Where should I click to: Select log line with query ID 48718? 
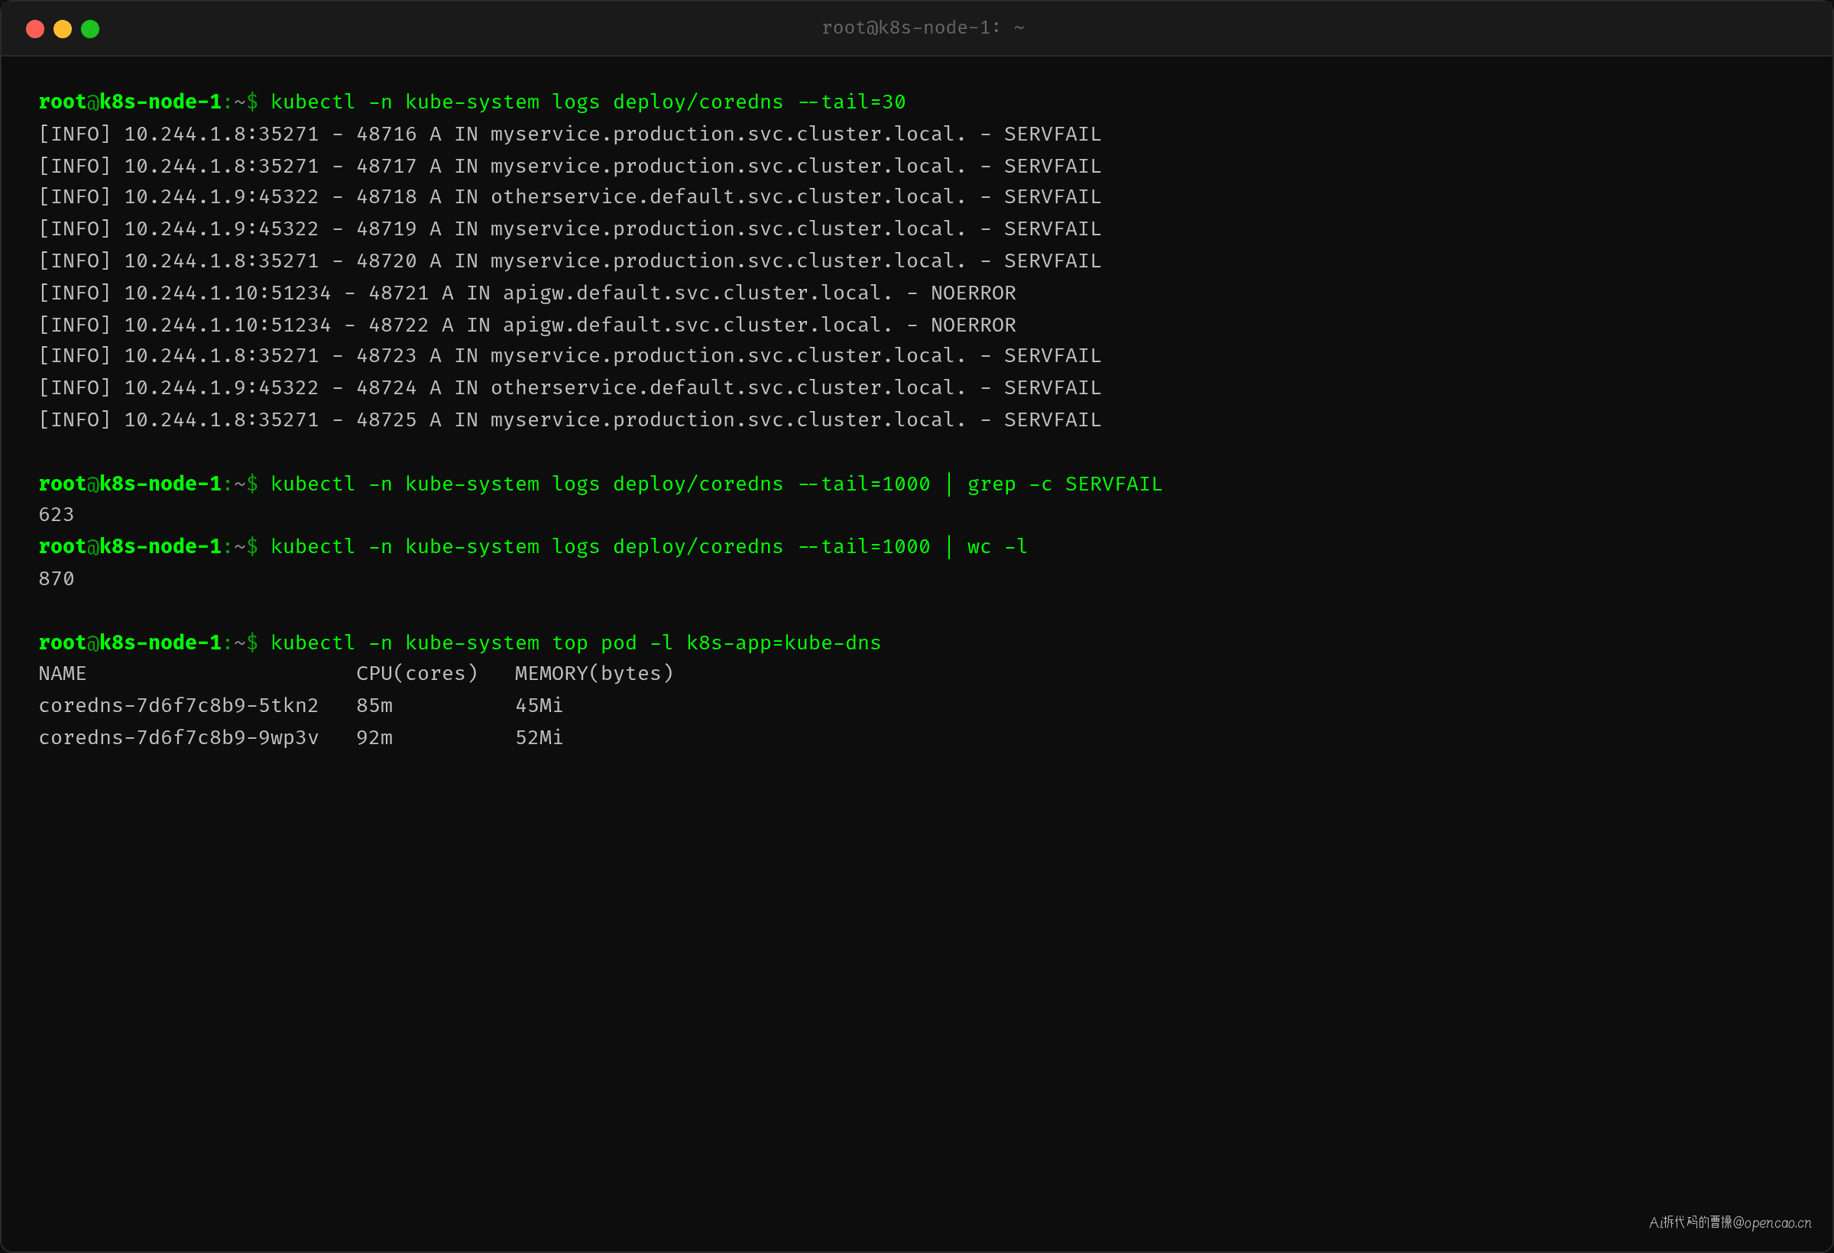pos(570,197)
